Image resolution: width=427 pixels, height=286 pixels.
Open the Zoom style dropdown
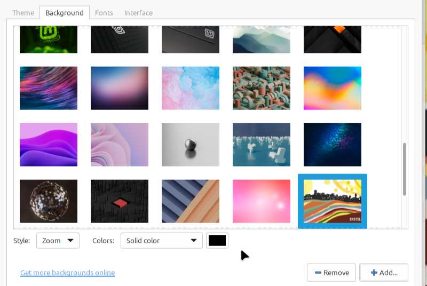pos(58,241)
